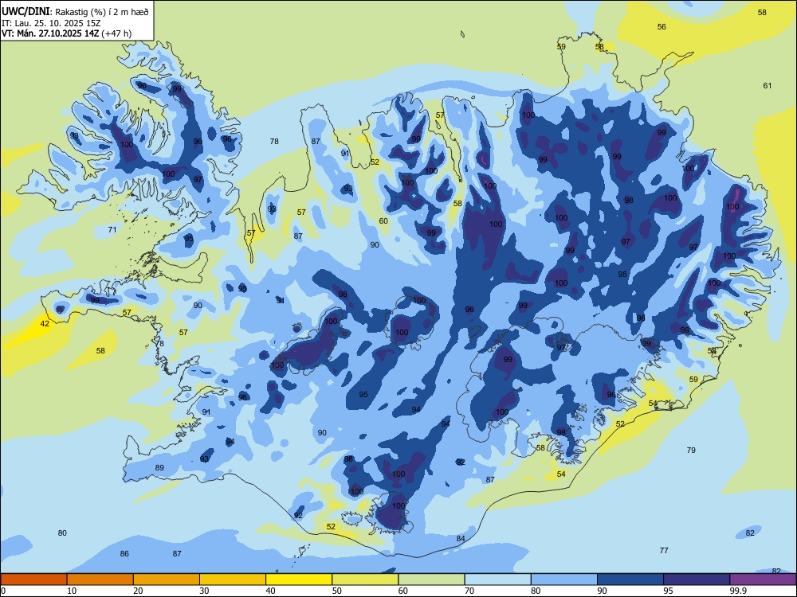797x597 pixels.
Task: Click the 80–90 light blue legend segment
Action: click(x=564, y=579)
